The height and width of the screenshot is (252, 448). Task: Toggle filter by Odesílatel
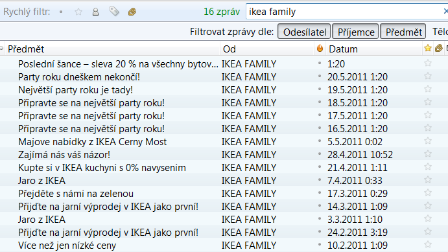[x=304, y=31]
